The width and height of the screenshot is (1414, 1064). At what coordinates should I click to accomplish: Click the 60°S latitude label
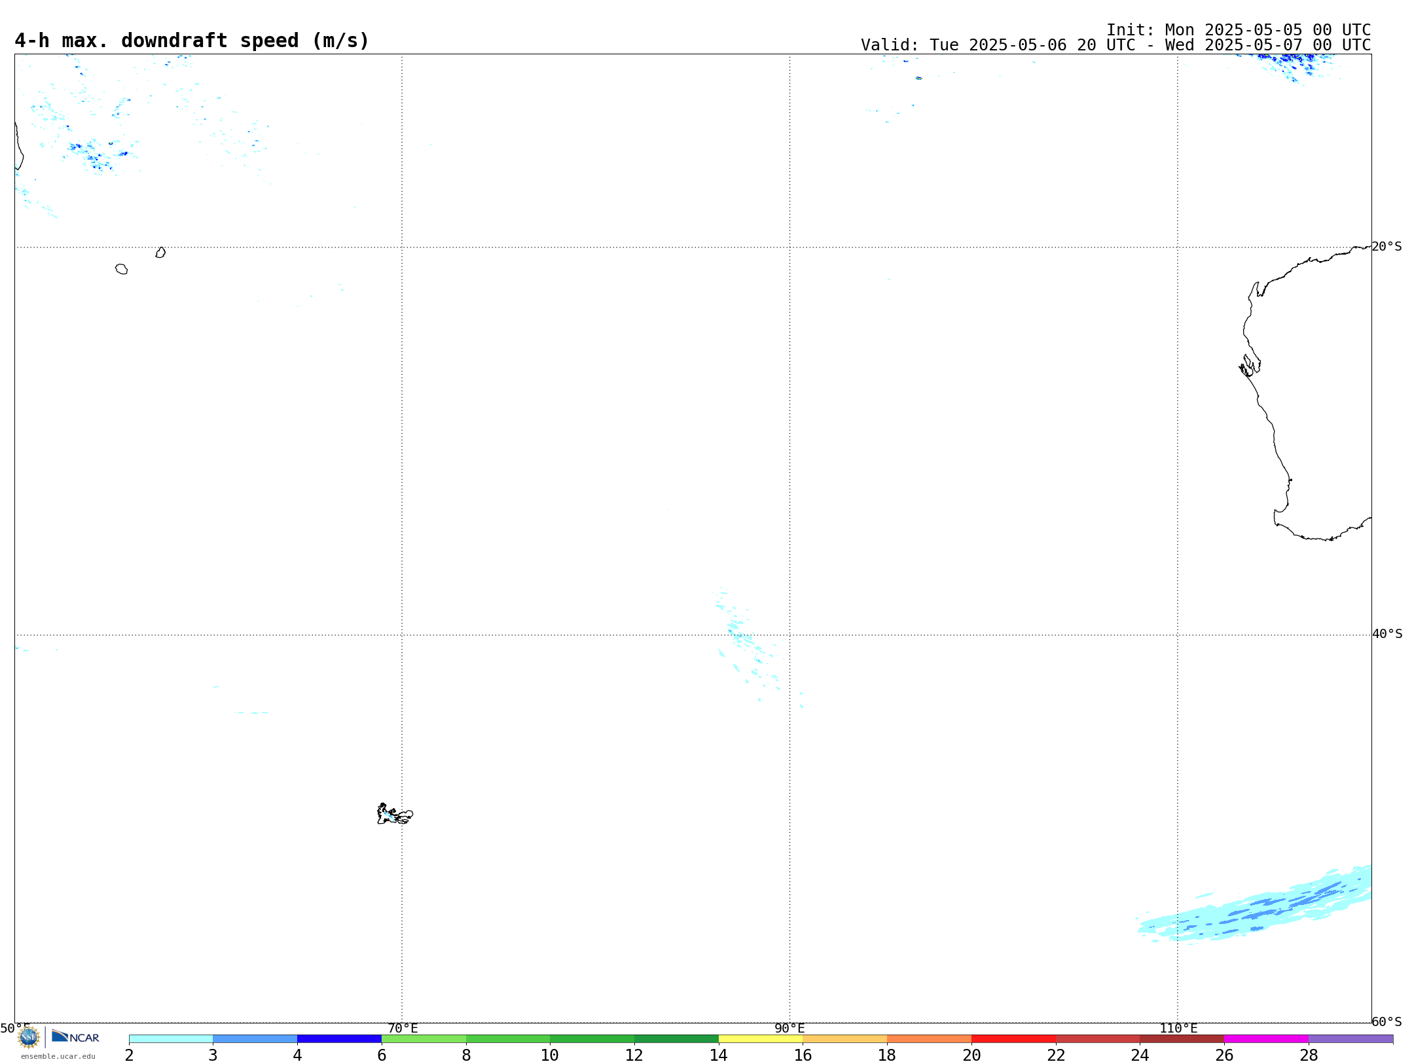1387,1021
